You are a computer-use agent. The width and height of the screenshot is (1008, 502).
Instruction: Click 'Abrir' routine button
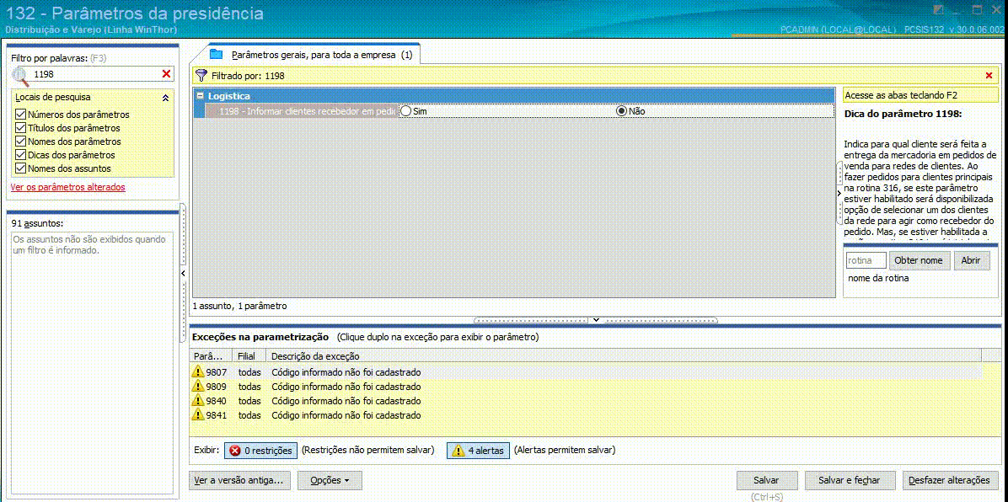pos(971,260)
